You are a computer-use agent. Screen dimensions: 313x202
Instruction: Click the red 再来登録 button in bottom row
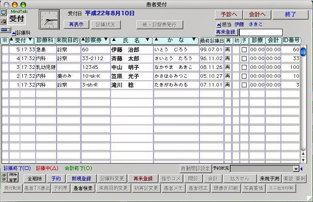143,179
